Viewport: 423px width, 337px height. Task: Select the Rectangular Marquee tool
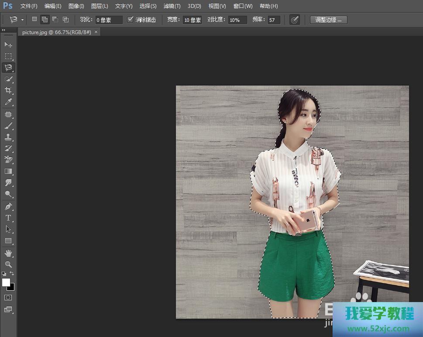[8, 56]
